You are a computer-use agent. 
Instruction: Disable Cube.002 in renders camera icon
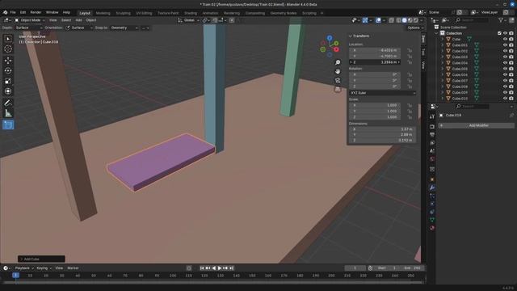coord(511,51)
